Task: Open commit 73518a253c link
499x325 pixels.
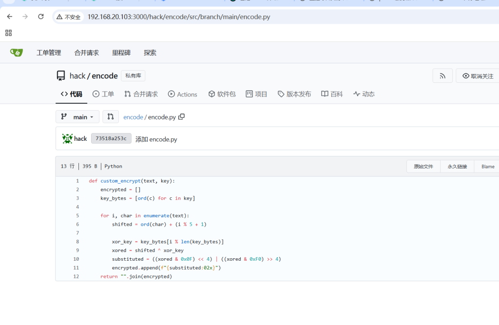Action: coord(111,139)
